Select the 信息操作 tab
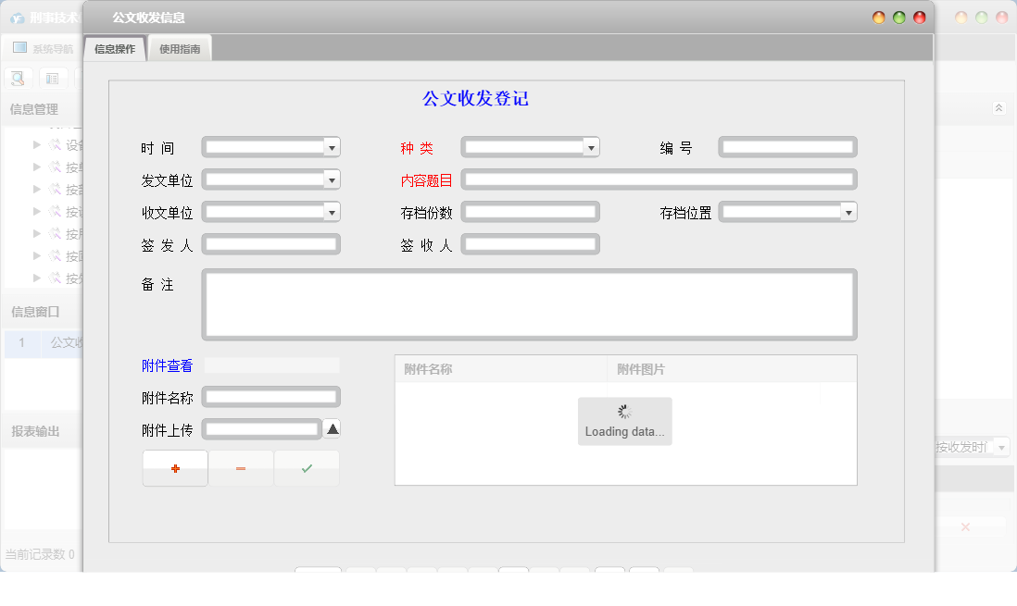 [114, 47]
